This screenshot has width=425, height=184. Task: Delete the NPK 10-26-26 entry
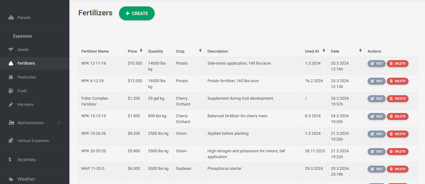point(398,134)
